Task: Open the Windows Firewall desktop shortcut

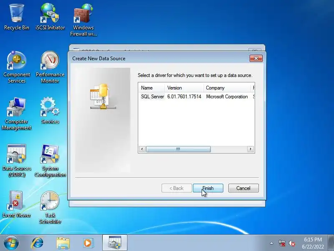Action: [83, 20]
